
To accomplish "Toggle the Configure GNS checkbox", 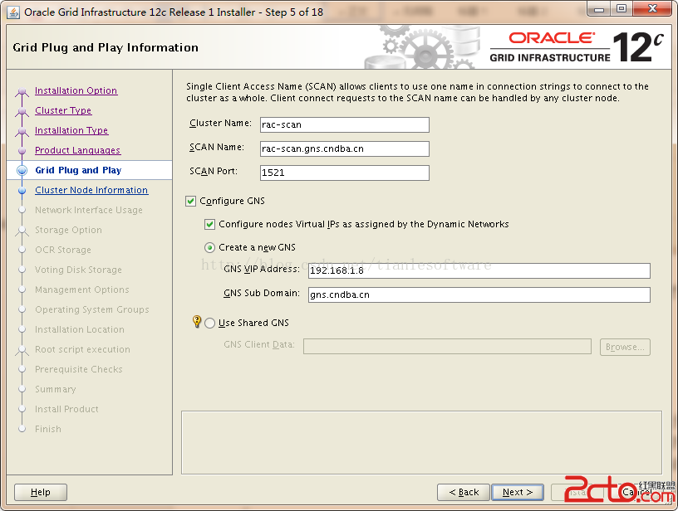I will click(x=191, y=201).
